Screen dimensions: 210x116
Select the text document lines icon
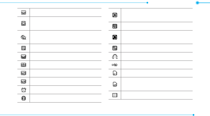pyautogui.click(x=24, y=48)
